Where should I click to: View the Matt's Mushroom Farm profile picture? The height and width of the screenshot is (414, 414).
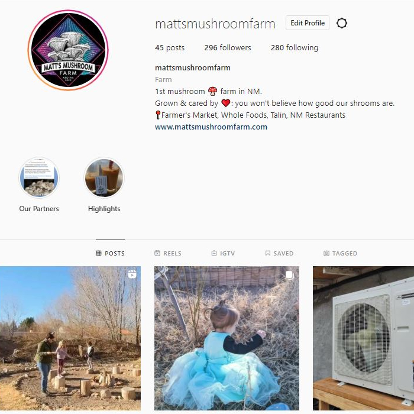(68, 50)
